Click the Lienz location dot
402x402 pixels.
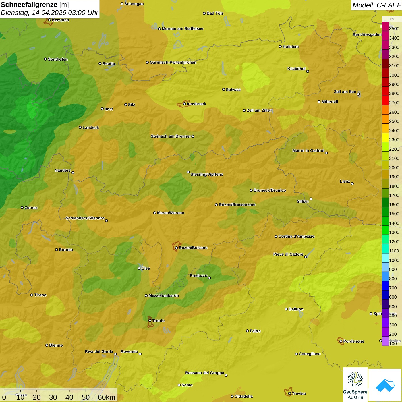(x=352, y=184)
